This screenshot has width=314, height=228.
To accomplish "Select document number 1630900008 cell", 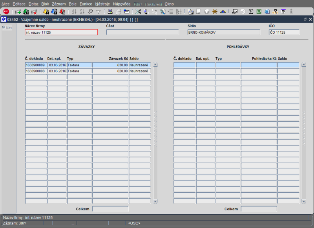I will (36, 71).
